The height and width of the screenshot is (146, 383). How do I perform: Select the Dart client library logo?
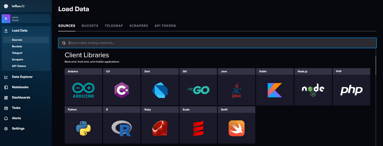coord(160,90)
